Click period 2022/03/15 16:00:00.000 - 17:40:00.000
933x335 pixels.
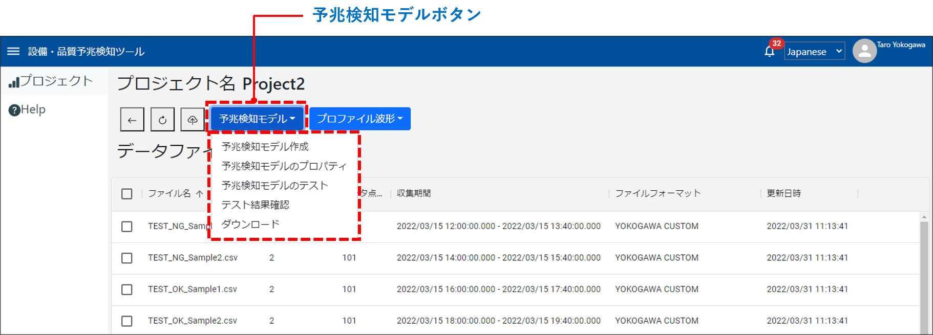point(499,289)
